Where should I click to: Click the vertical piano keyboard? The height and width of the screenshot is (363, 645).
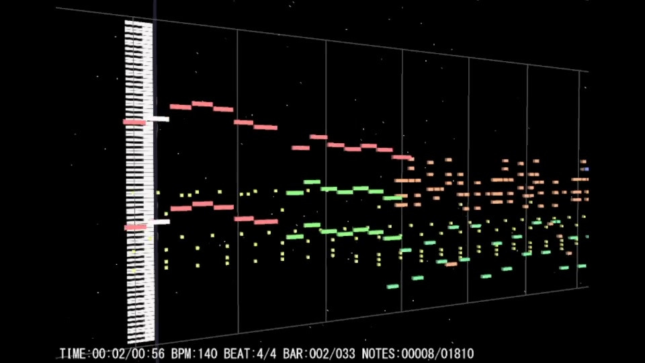pos(140,182)
